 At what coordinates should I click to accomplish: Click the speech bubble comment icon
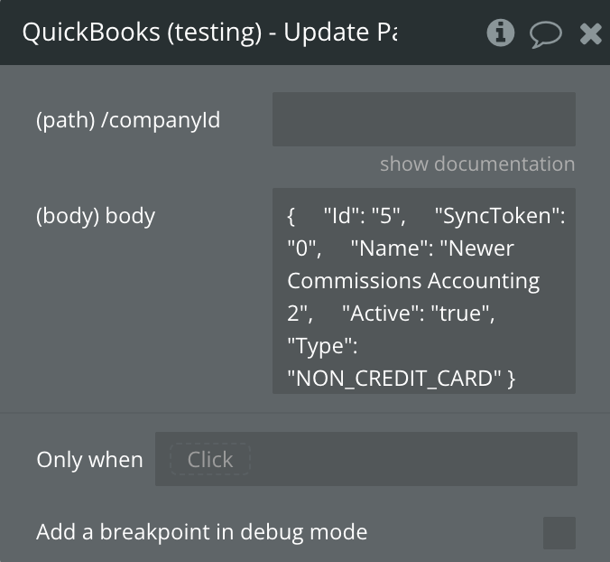[545, 34]
